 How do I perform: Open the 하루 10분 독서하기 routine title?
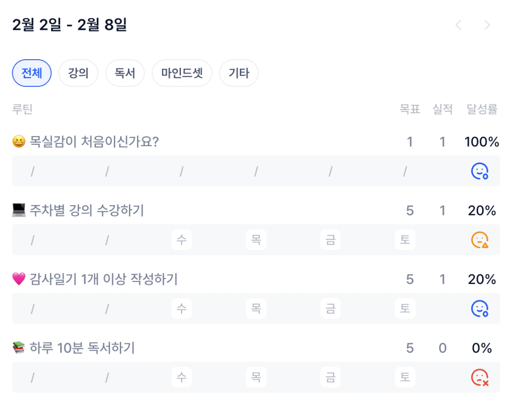82,348
